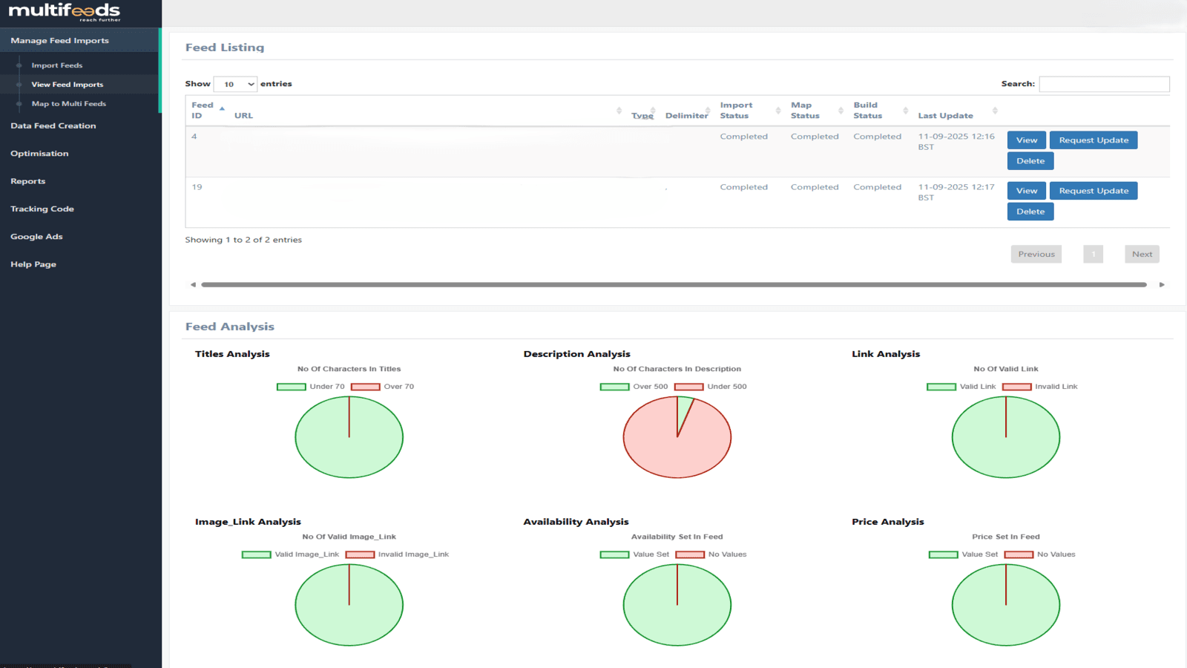Sort table by Delimiter column
The image size is (1187, 668).
tap(687, 111)
